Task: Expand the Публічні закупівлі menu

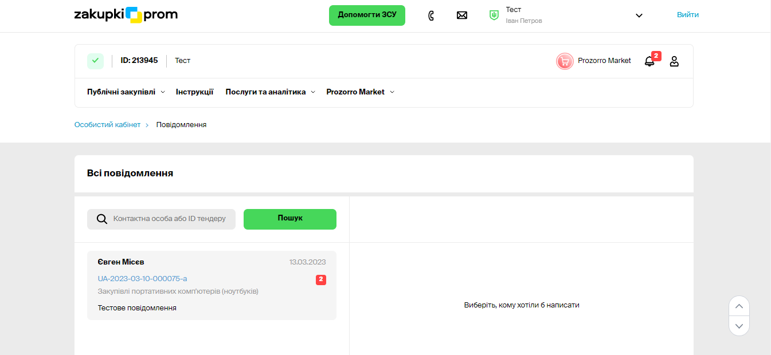Action: [x=126, y=92]
